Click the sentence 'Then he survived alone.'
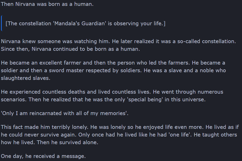 click(68, 142)
